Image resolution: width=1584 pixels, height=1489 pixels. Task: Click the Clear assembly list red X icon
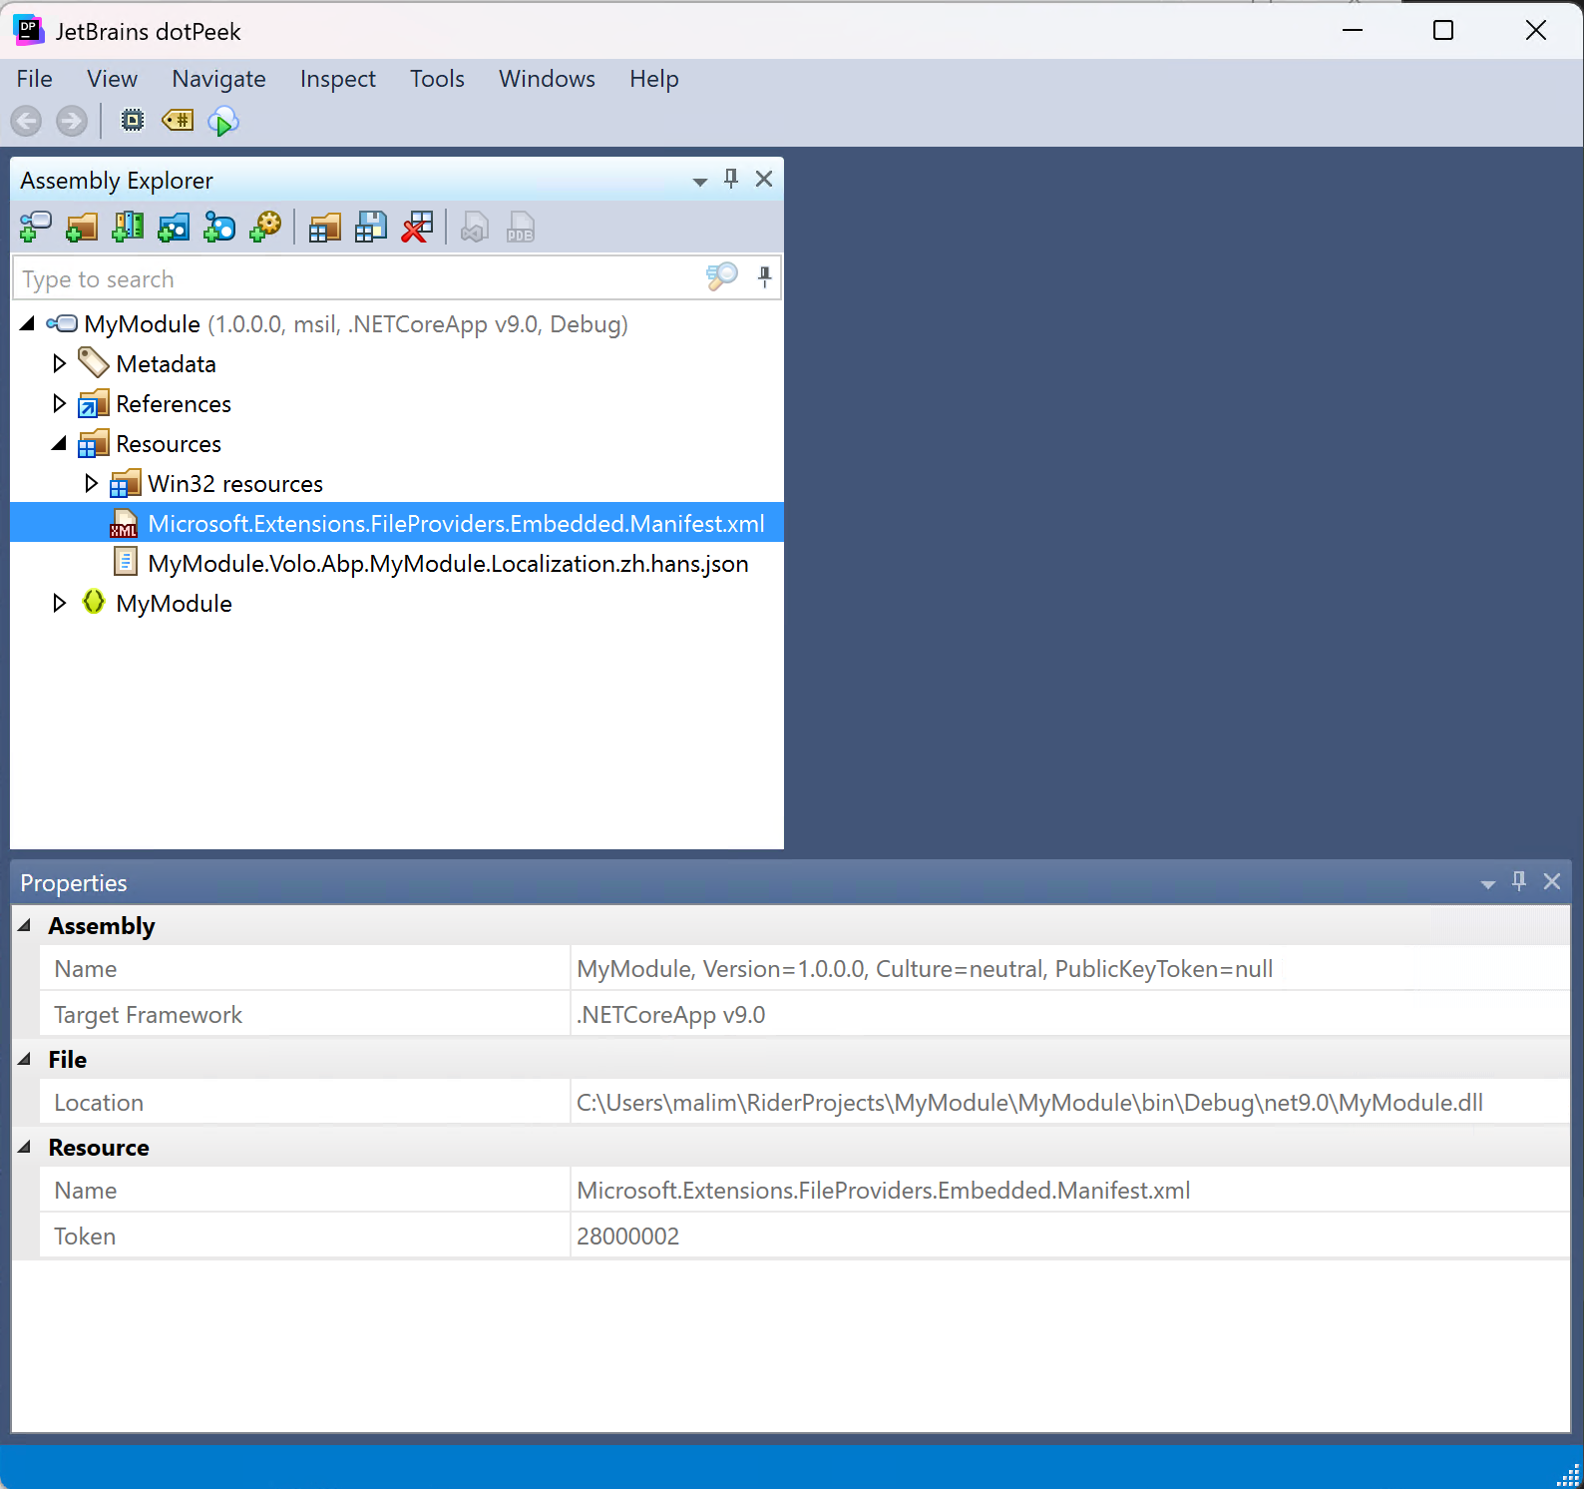[417, 228]
